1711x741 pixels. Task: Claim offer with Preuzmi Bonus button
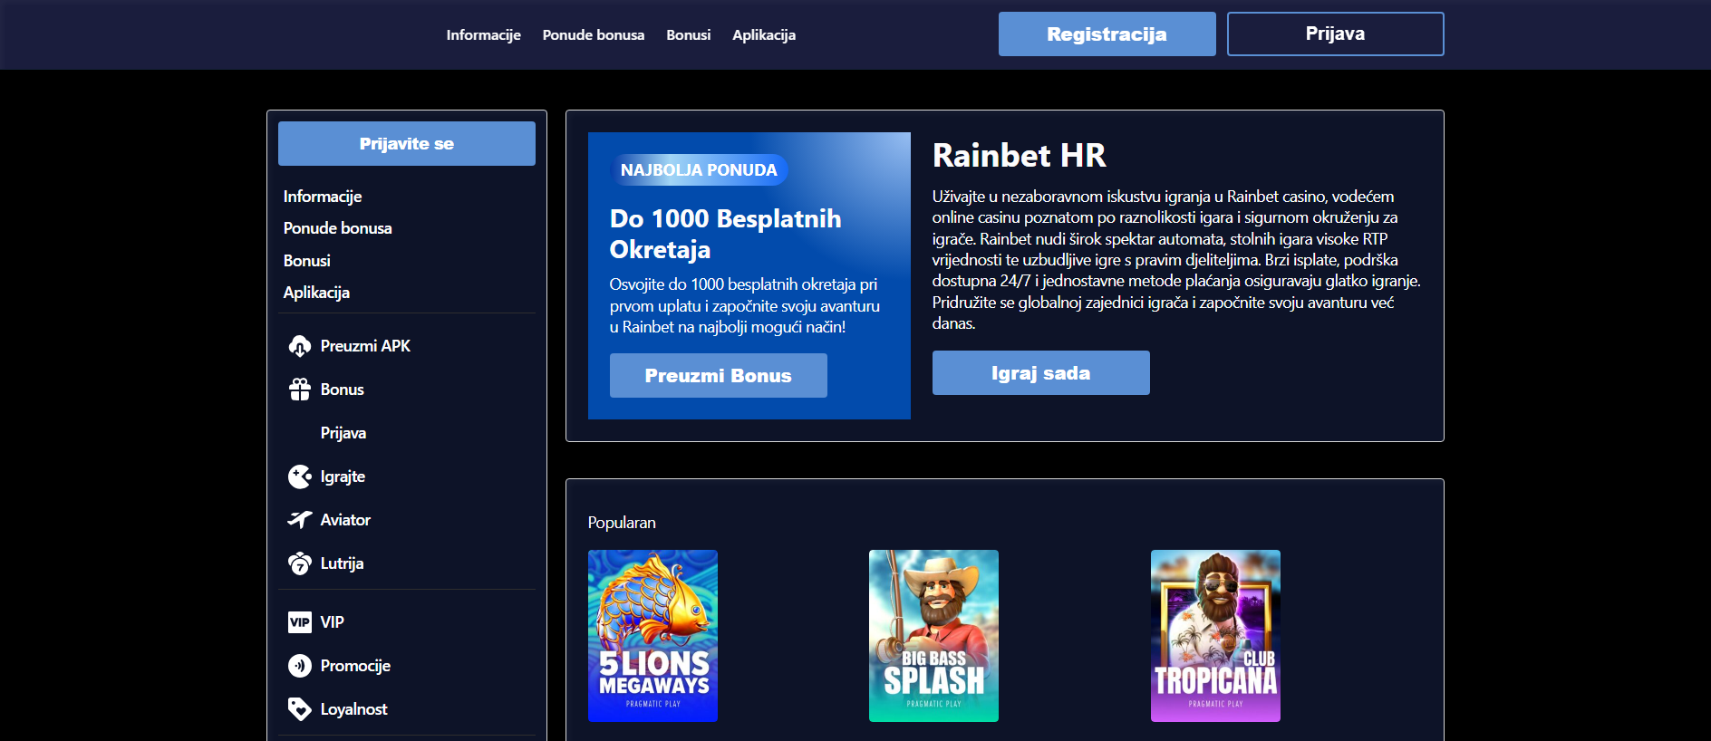pyautogui.click(x=719, y=376)
